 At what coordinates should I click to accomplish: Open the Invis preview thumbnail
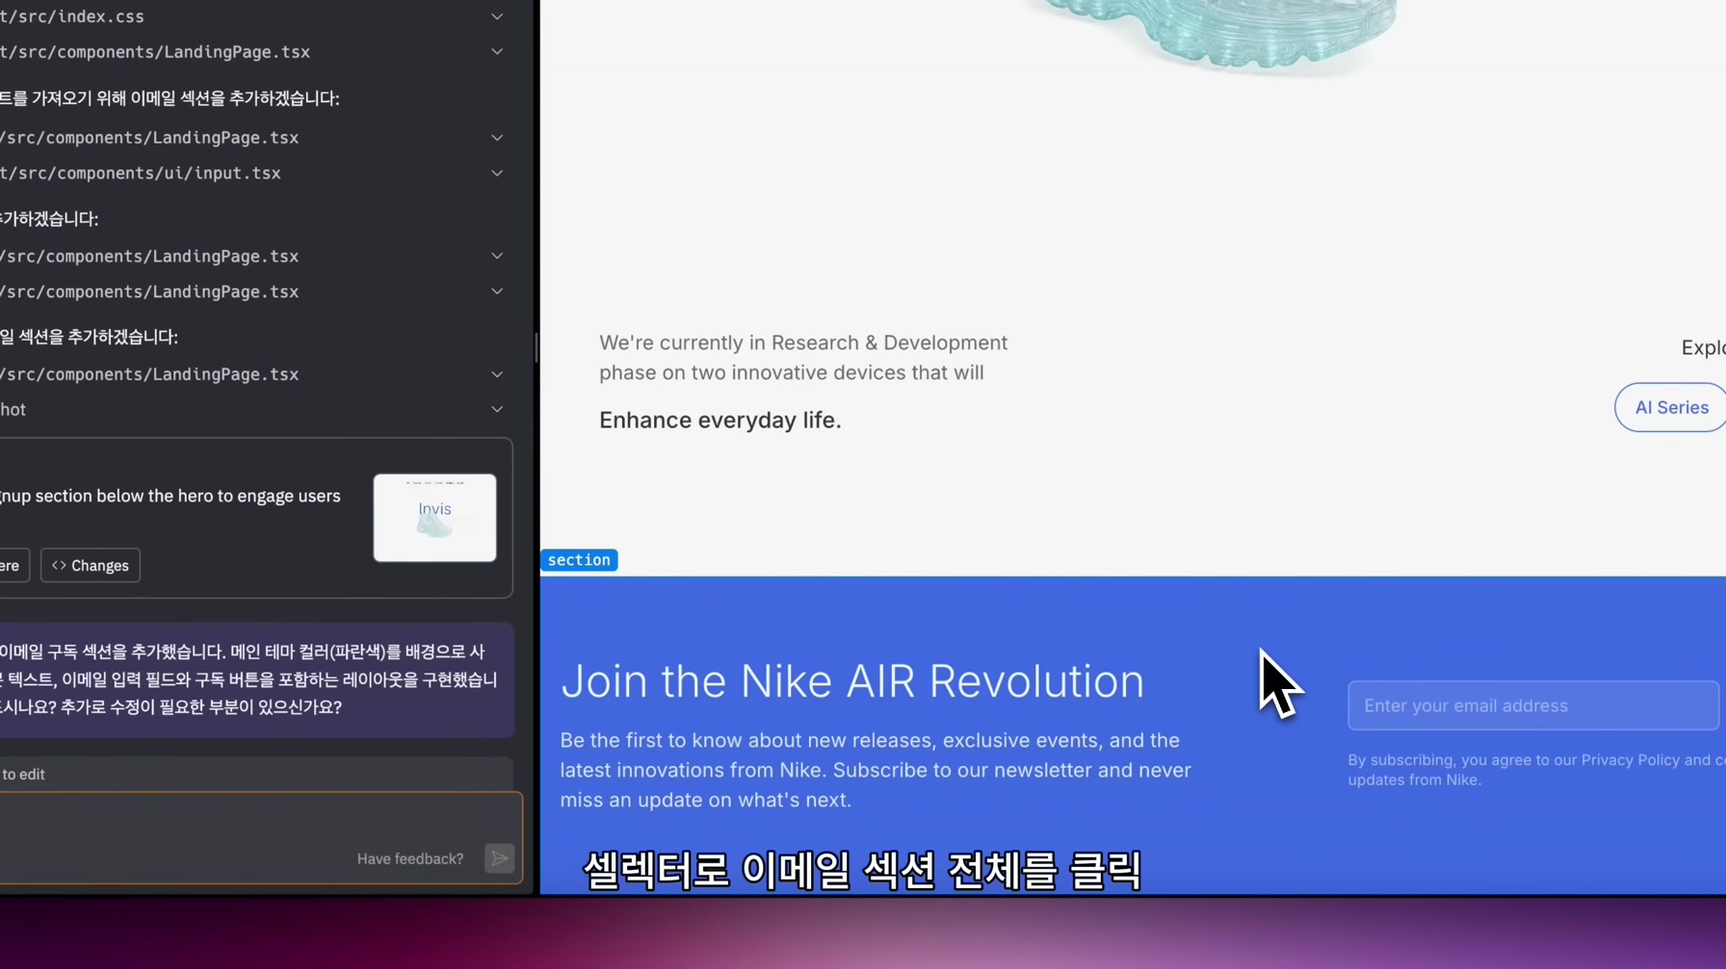(x=434, y=518)
